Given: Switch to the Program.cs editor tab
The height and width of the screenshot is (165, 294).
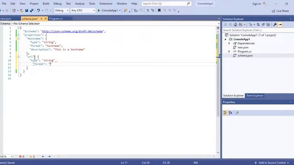Looking at the screenshot, I should (56, 19).
